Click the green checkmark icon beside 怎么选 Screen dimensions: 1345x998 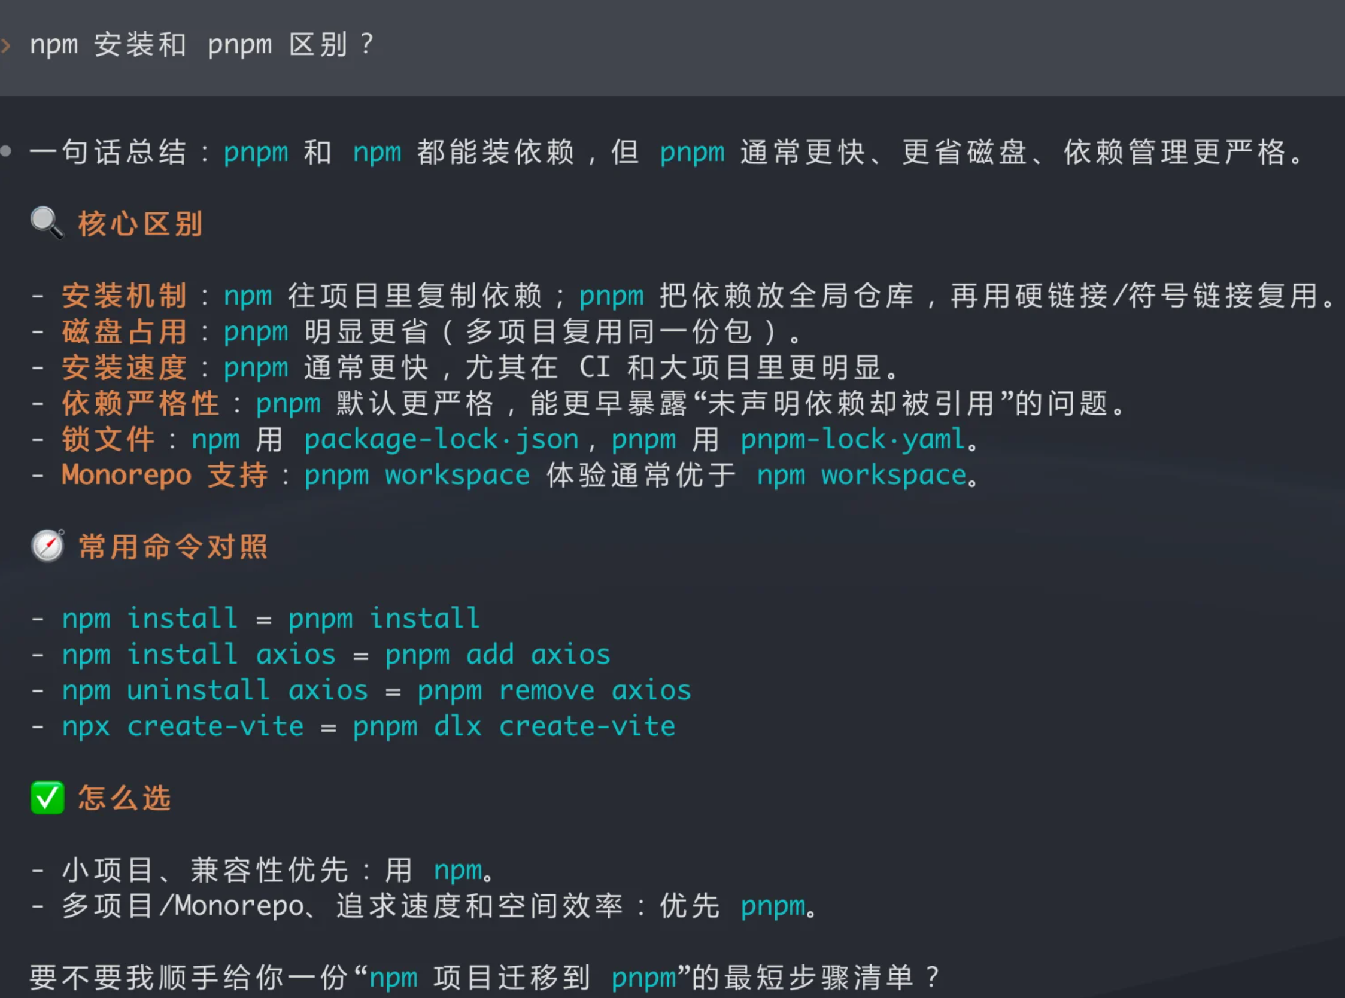coord(47,798)
